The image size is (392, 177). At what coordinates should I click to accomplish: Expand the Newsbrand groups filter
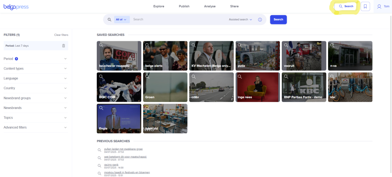(36, 98)
